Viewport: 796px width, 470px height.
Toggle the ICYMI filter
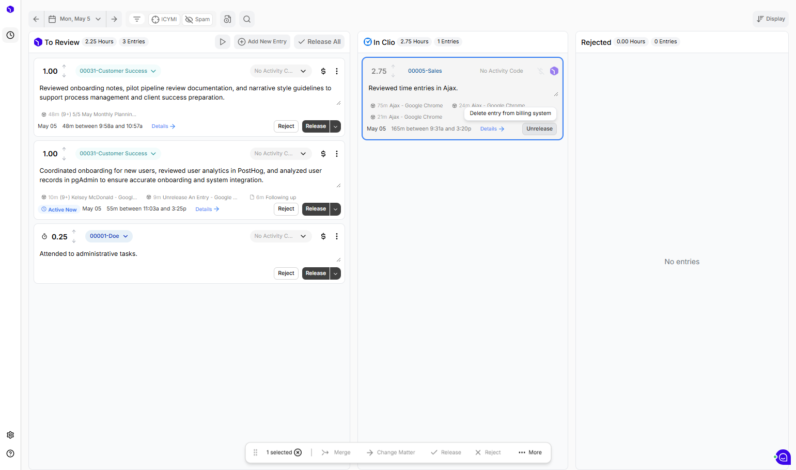[164, 20]
